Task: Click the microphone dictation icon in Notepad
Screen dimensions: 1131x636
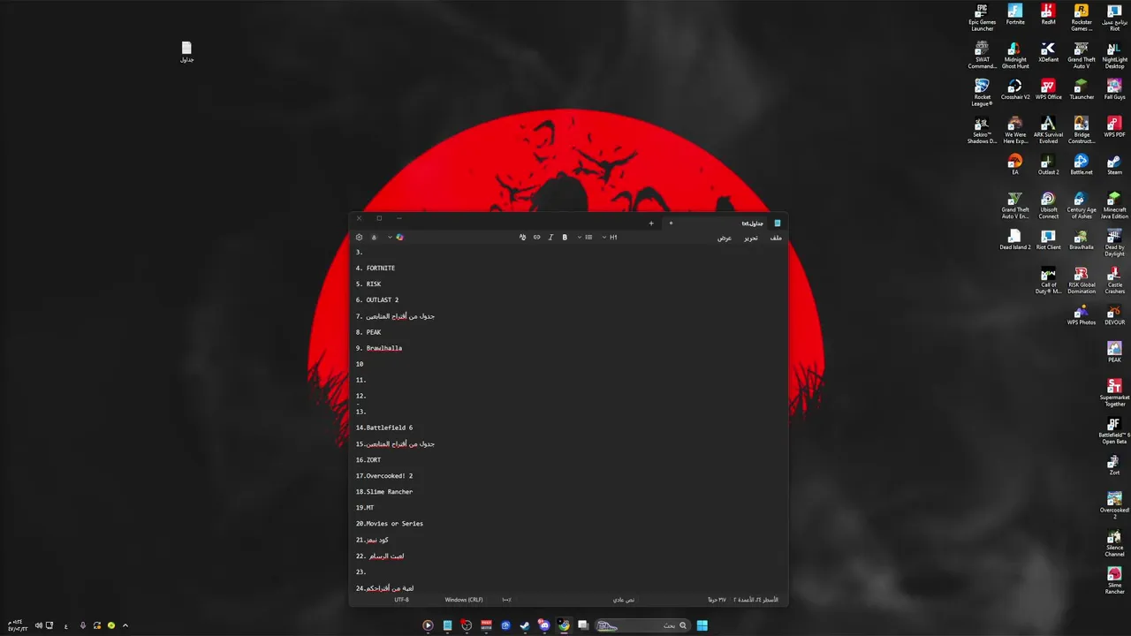Action: coord(374,237)
